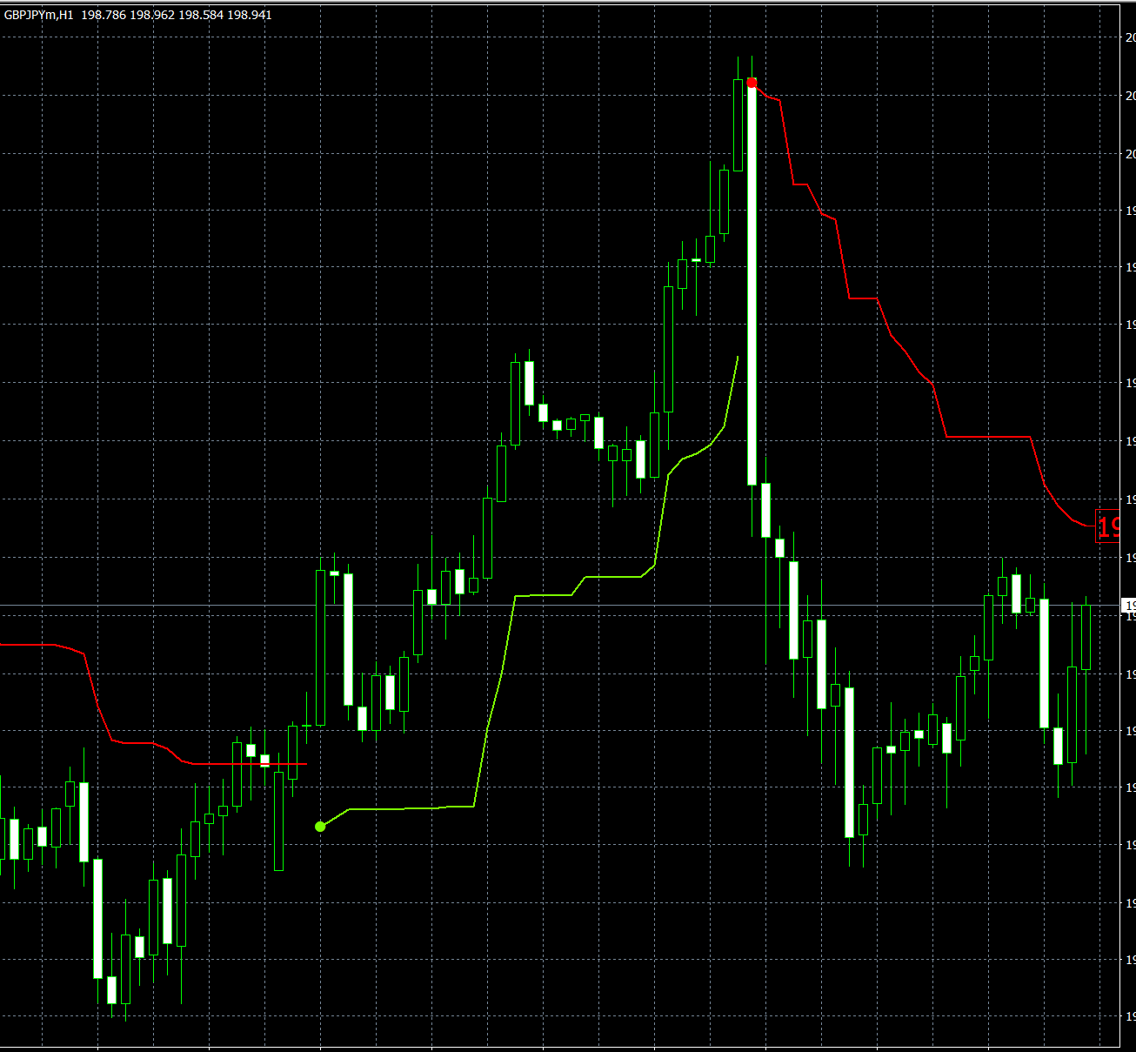Viewport: 1136px width, 1052px height.
Task: Click the topmost price label on the axis
Action: click(x=1130, y=37)
